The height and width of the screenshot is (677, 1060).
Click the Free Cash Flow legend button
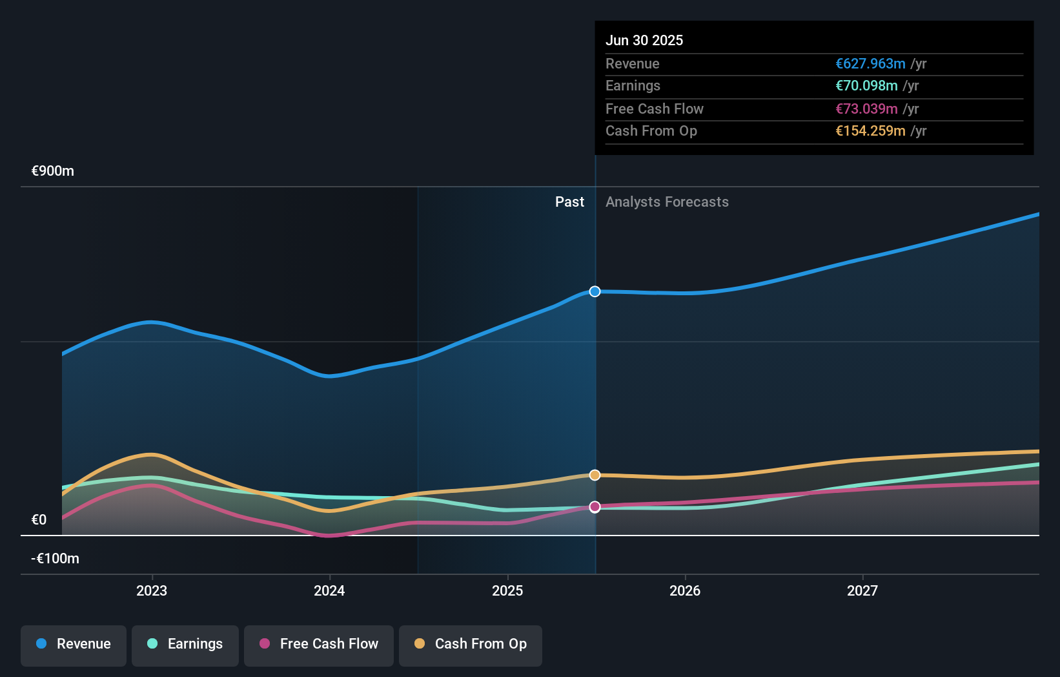pos(319,644)
